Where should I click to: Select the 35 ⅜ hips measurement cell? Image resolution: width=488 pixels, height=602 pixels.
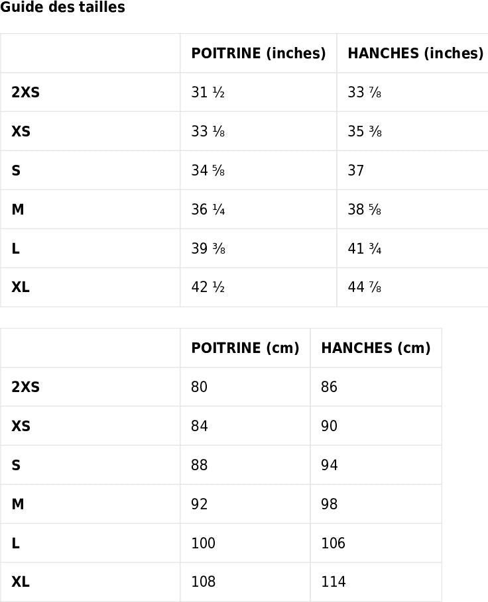tap(364, 132)
